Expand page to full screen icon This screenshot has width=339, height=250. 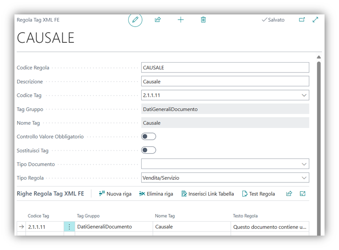[x=316, y=20]
